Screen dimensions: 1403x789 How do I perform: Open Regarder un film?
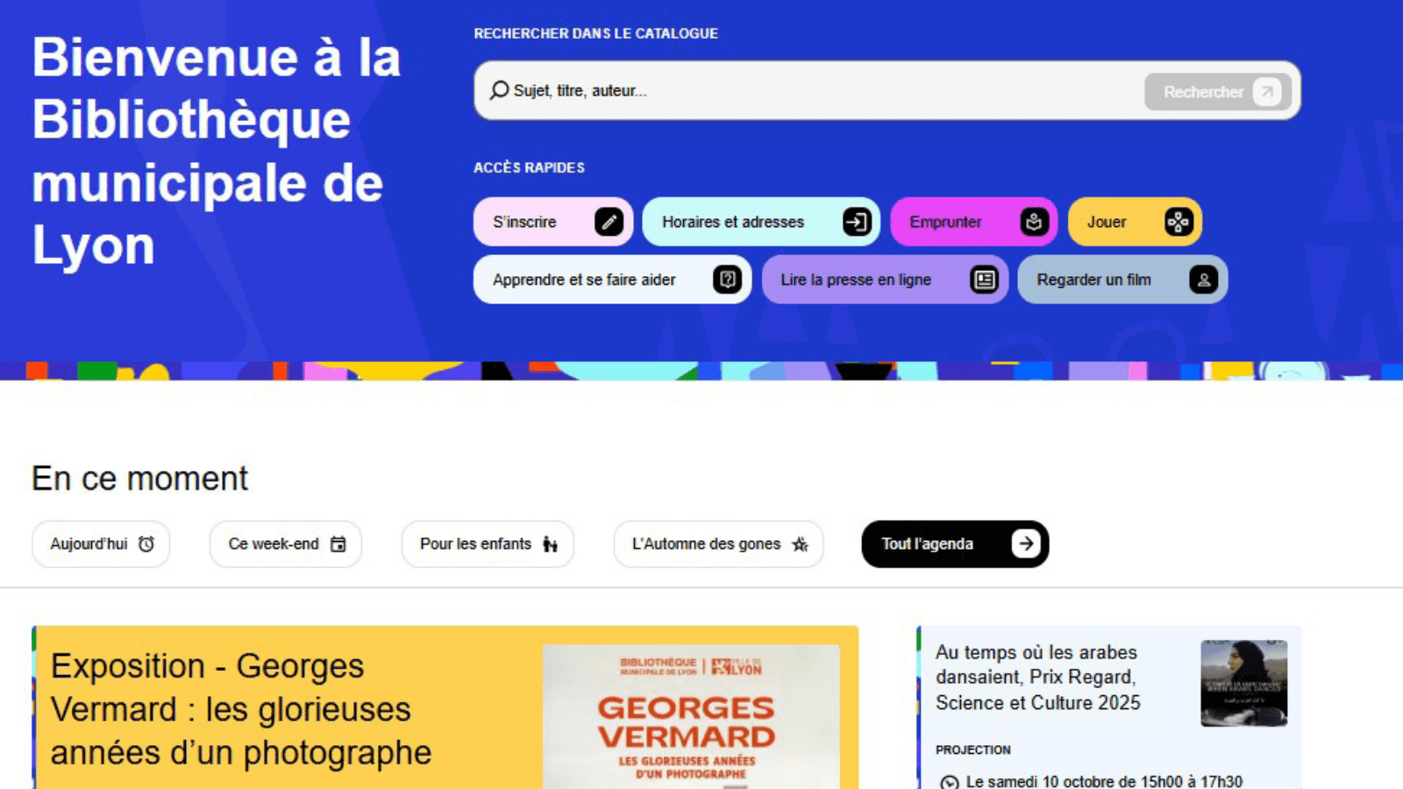click(x=1122, y=280)
